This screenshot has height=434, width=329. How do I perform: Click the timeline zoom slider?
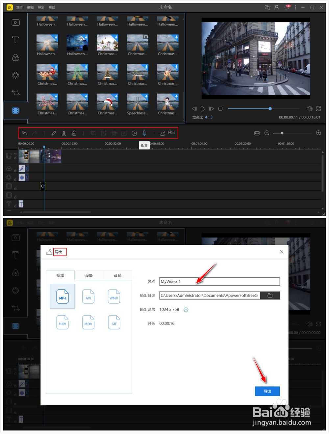click(x=292, y=133)
